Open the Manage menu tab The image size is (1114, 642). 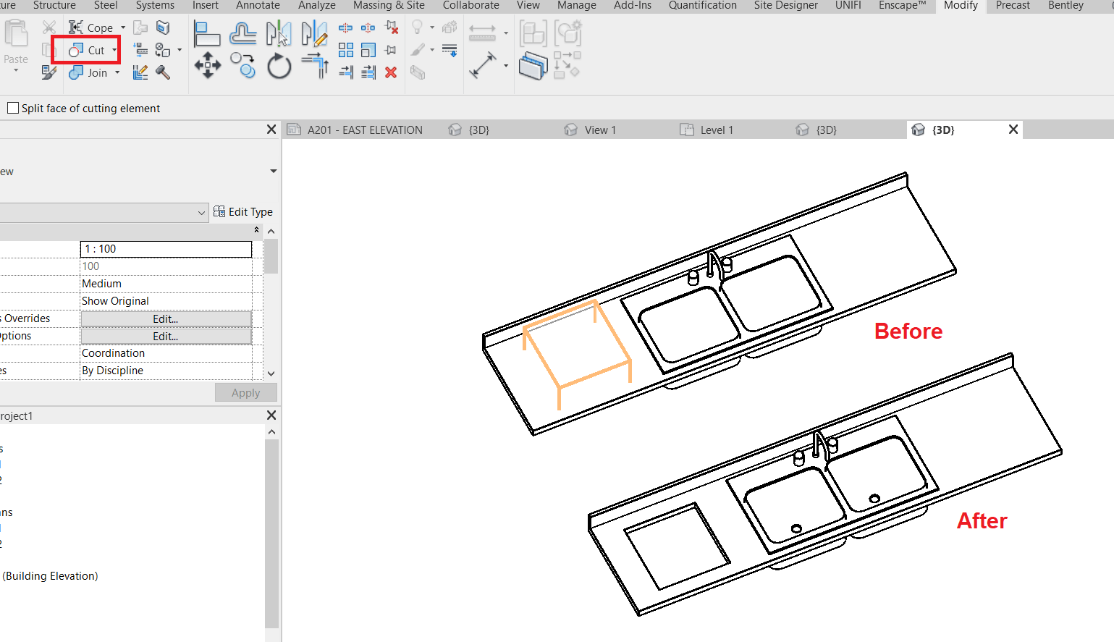pos(575,6)
